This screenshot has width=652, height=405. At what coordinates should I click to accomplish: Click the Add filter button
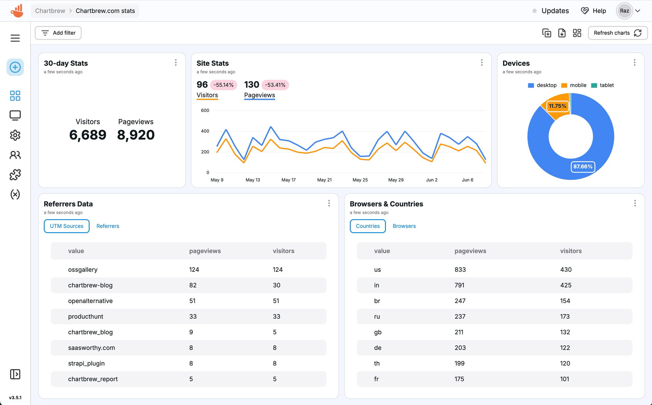[58, 33]
